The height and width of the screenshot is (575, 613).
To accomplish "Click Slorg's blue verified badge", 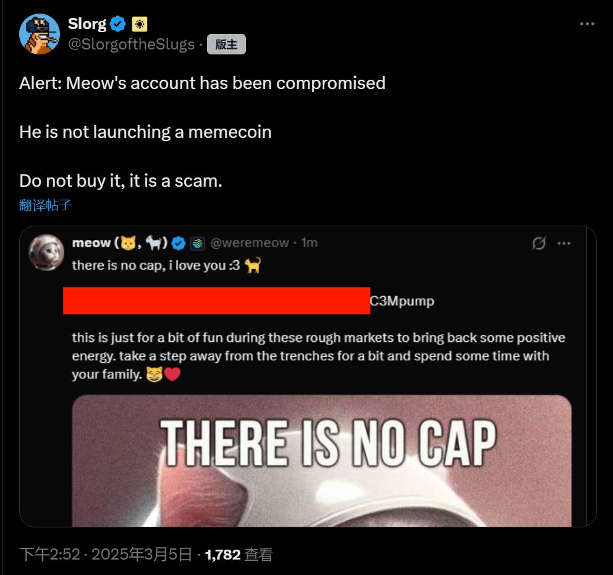I will 117,24.
